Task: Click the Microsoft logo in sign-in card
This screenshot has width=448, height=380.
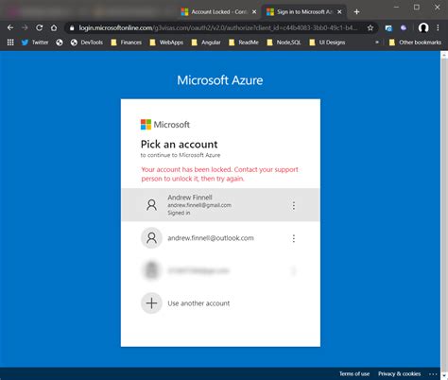Action: [x=165, y=125]
